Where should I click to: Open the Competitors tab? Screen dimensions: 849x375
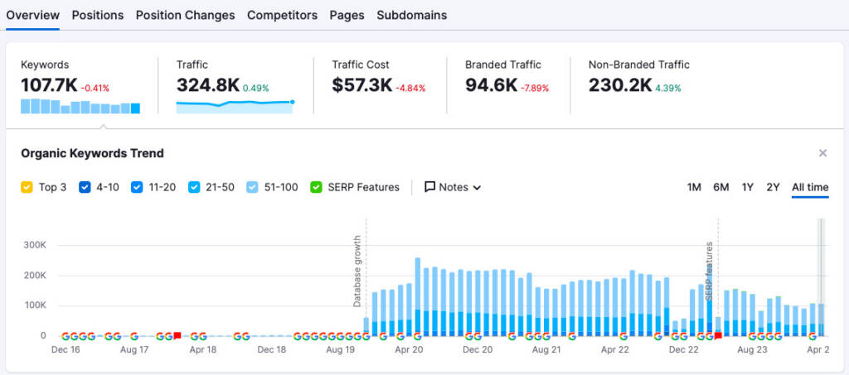click(282, 15)
